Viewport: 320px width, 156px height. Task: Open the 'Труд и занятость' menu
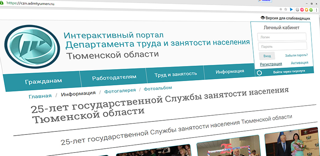click(x=175, y=74)
